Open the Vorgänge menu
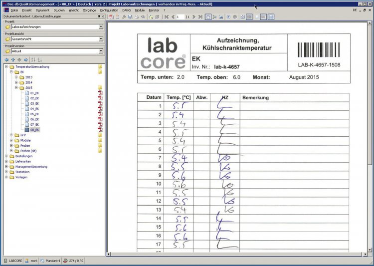 pyautogui.click(x=89, y=10)
